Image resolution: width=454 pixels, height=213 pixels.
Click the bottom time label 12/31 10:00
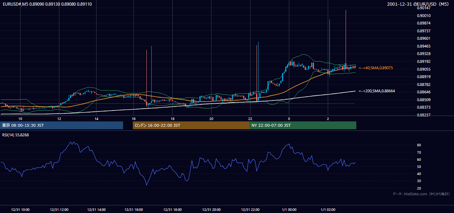pyautogui.click(x=20, y=209)
